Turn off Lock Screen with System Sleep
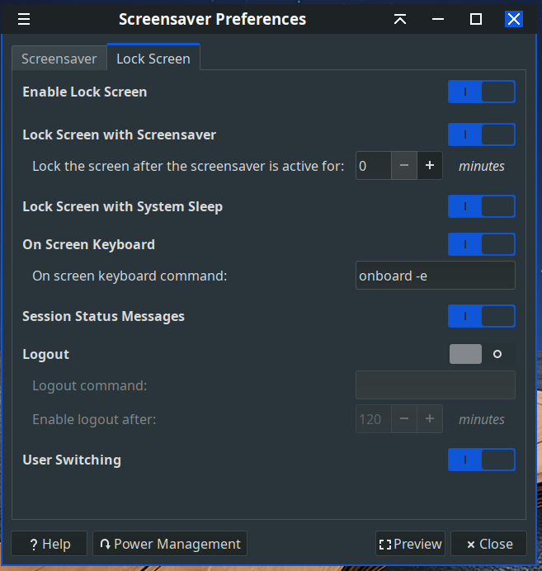This screenshot has height=571, width=542. [481, 206]
